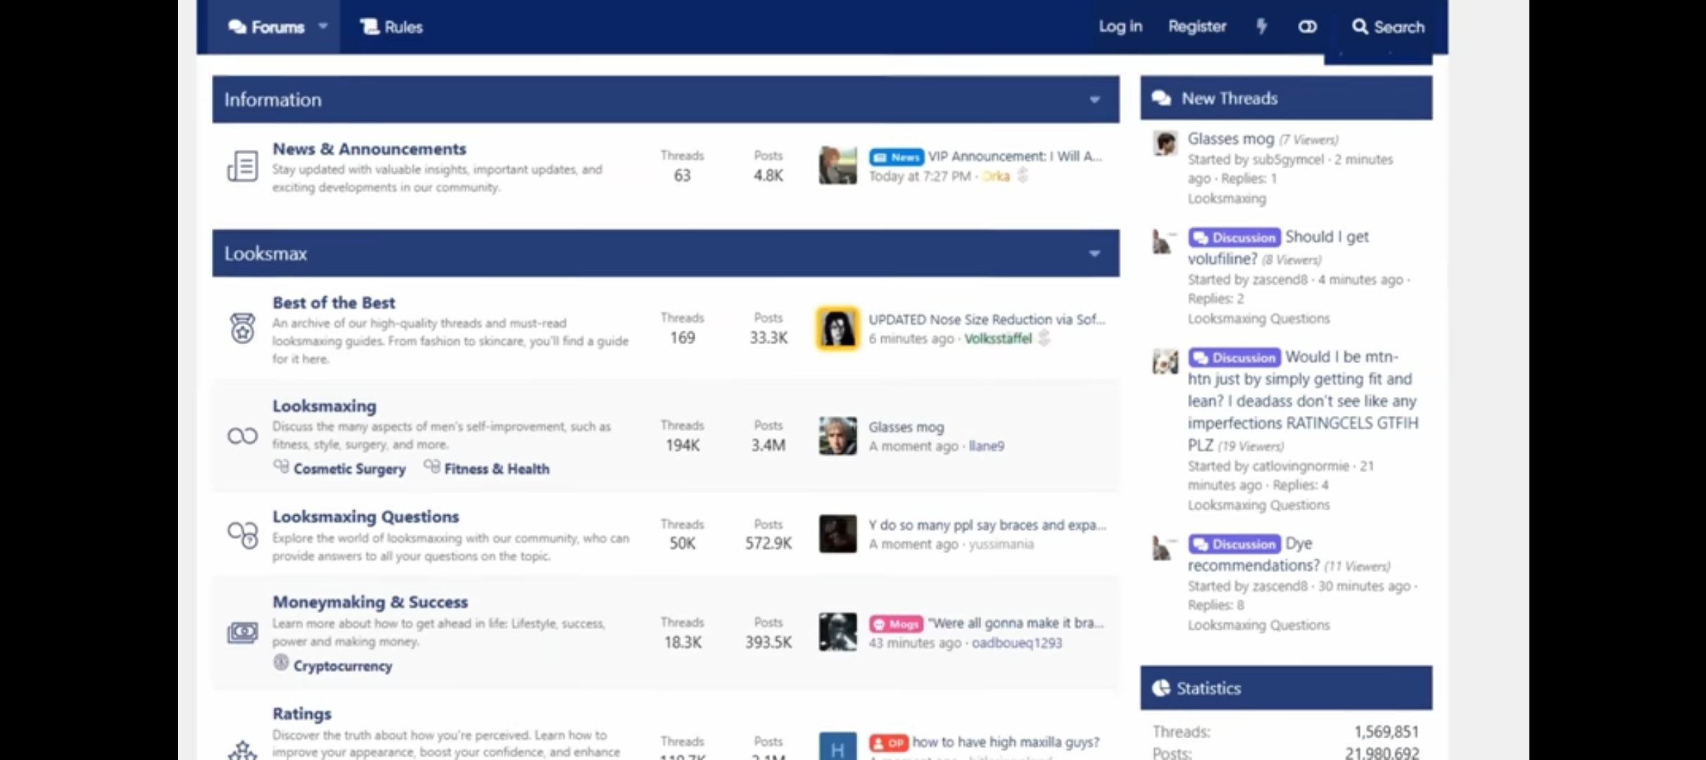Click the lightning bolt What's New icon
Image resolution: width=1706 pixels, height=760 pixels.
pyautogui.click(x=1261, y=27)
